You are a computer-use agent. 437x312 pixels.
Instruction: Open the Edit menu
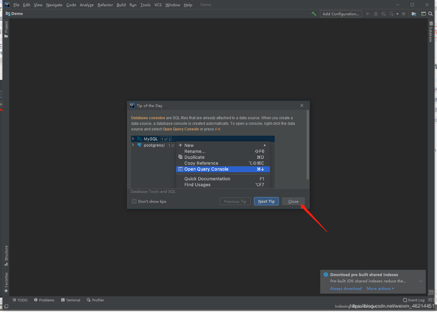(27, 5)
